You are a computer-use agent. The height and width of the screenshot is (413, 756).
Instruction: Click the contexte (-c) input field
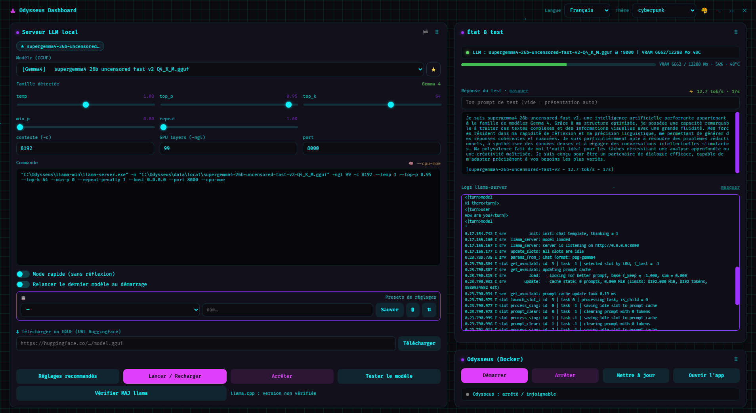(85, 148)
